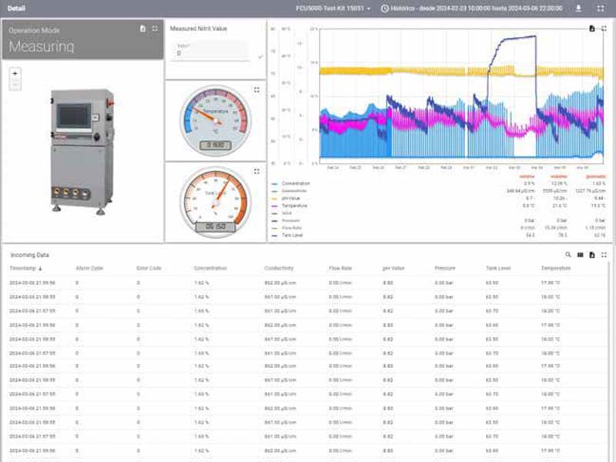Confirm the Measured Nitrit Value entry
Screen dimensions: 616x462
[x=260, y=56]
